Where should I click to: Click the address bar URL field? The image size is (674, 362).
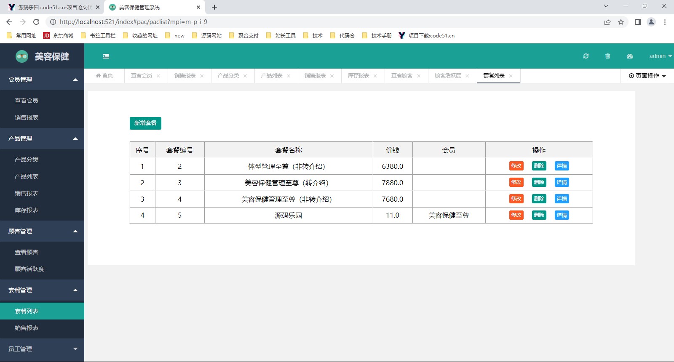[324, 22]
